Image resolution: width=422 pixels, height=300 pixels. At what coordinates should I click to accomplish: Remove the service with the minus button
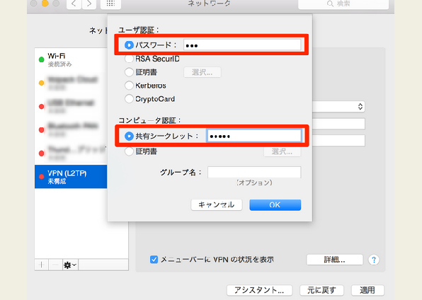click(55, 265)
